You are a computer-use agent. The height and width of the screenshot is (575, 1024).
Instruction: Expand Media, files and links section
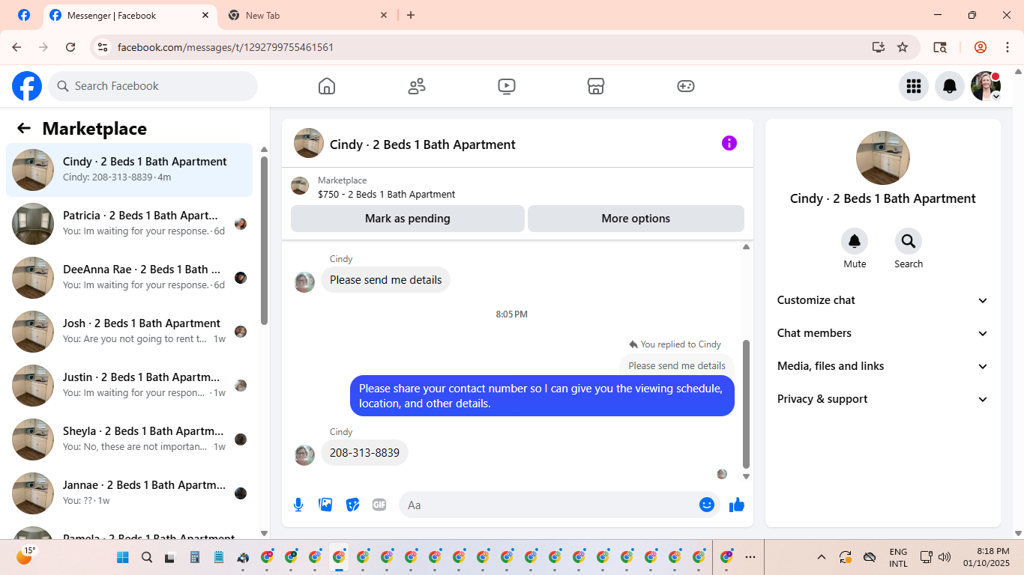pyautogui.click(x=883, y=366)
